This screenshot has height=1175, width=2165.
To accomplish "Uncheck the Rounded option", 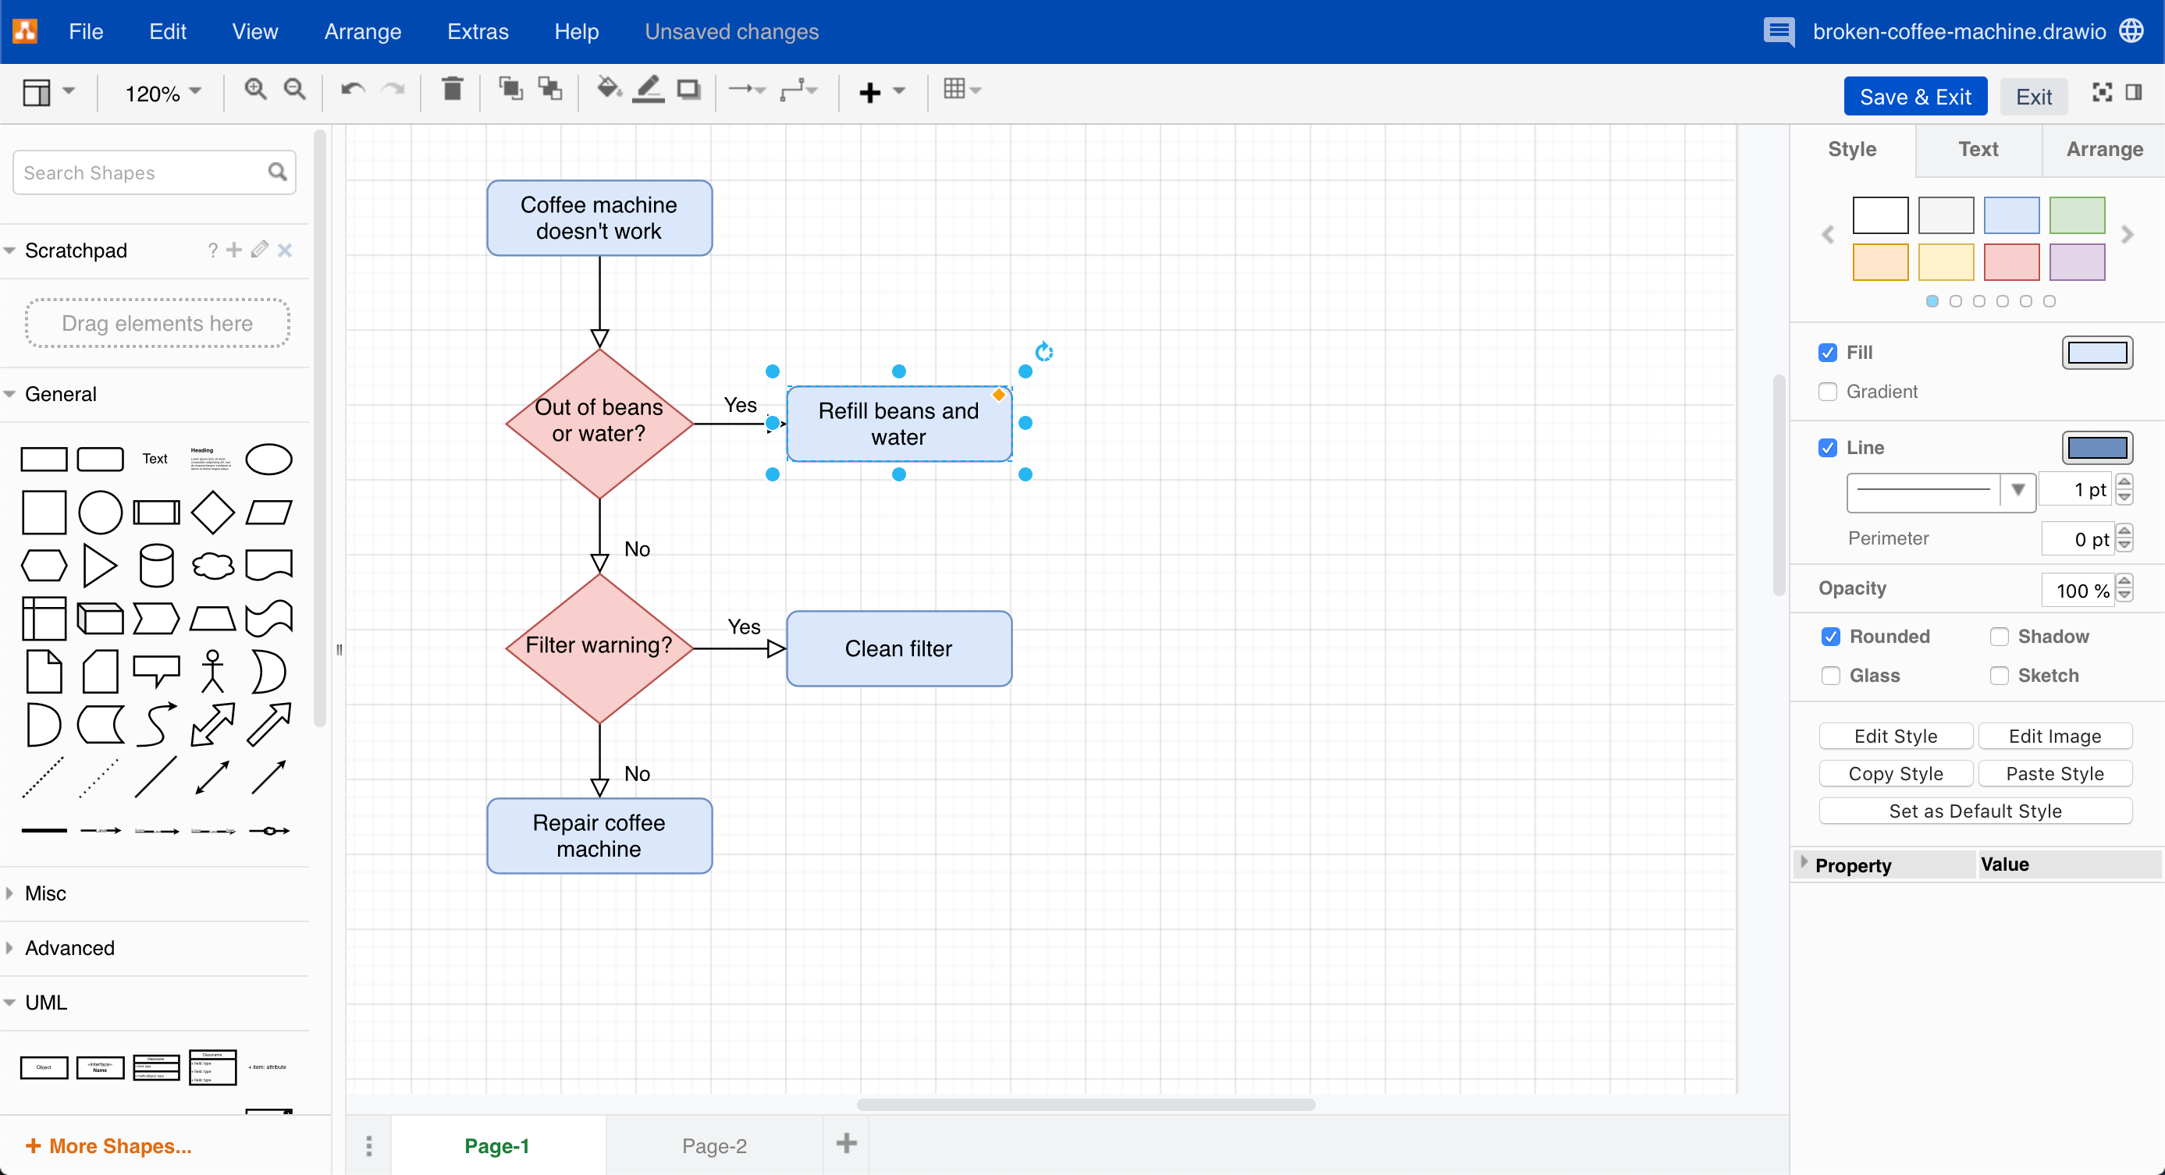I will pyautogui.click(x=1831, y=637).
